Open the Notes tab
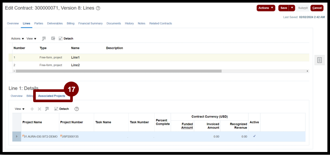The height and width of the screenshot is (155, 330). click(141, 24)
